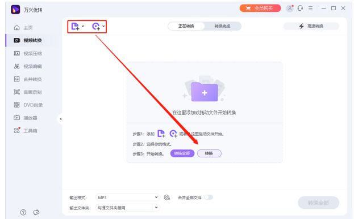Open 合并转换 in the sidebar

point(32,79)
